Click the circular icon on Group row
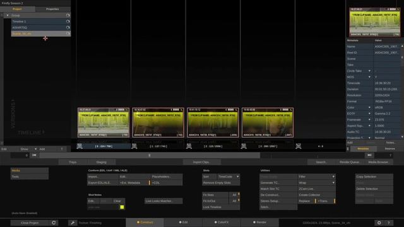Viewport: 404px width, 227px height. click(68, 15)
